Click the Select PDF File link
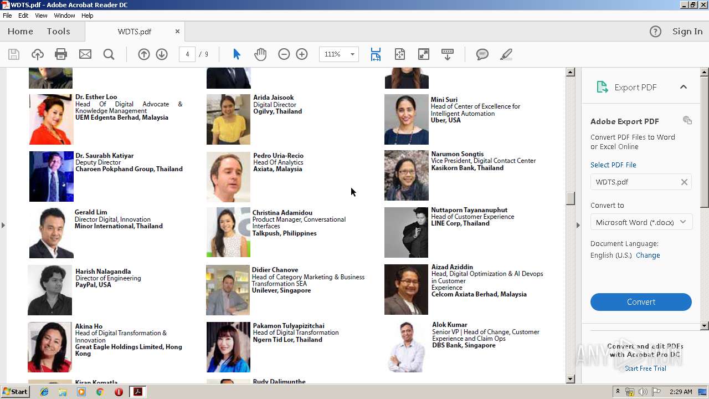Screen dimensions: 709x399 pos(613,165)
